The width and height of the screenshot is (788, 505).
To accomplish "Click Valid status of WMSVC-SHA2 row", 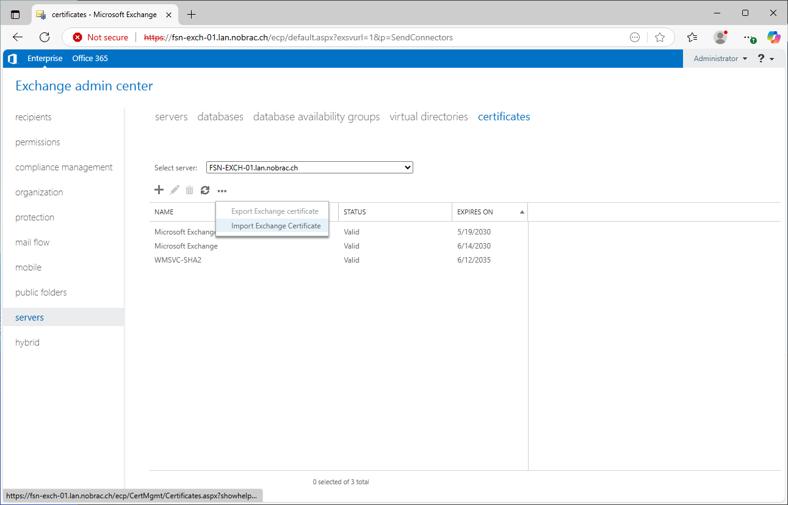I will [x=352, y=260].
